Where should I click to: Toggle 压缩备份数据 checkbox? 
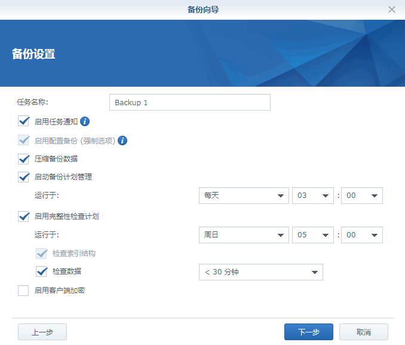click(24, 159)
